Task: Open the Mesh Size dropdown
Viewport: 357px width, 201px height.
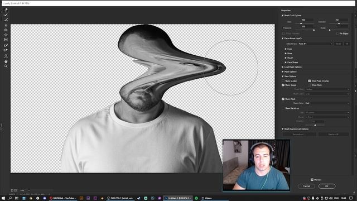Action: pyautogui.click(x=327, y=89)
